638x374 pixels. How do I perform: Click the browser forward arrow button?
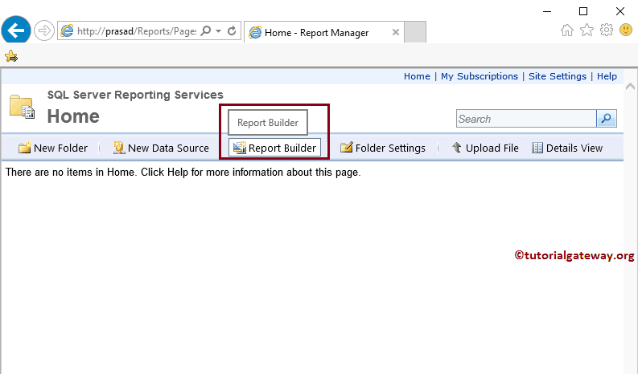[44, 30]
